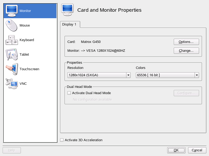Click the card Options... button
Viewport: 209px width, 156px height.
186,42
